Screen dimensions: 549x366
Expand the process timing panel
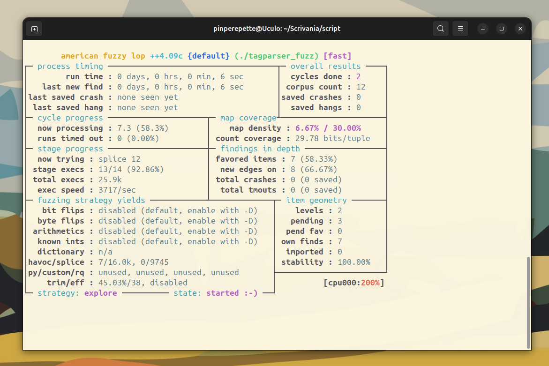pyautogui.click(x=70, y=66)
